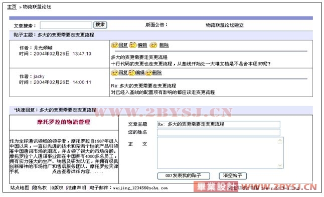324x197 pixels.
Task: Click the smiley icon beside 编辑 in jacky's post
Action: coord(131,72)
